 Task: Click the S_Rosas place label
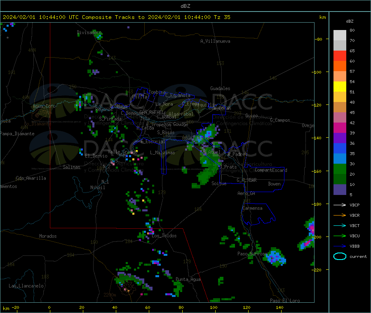point(166,133)
